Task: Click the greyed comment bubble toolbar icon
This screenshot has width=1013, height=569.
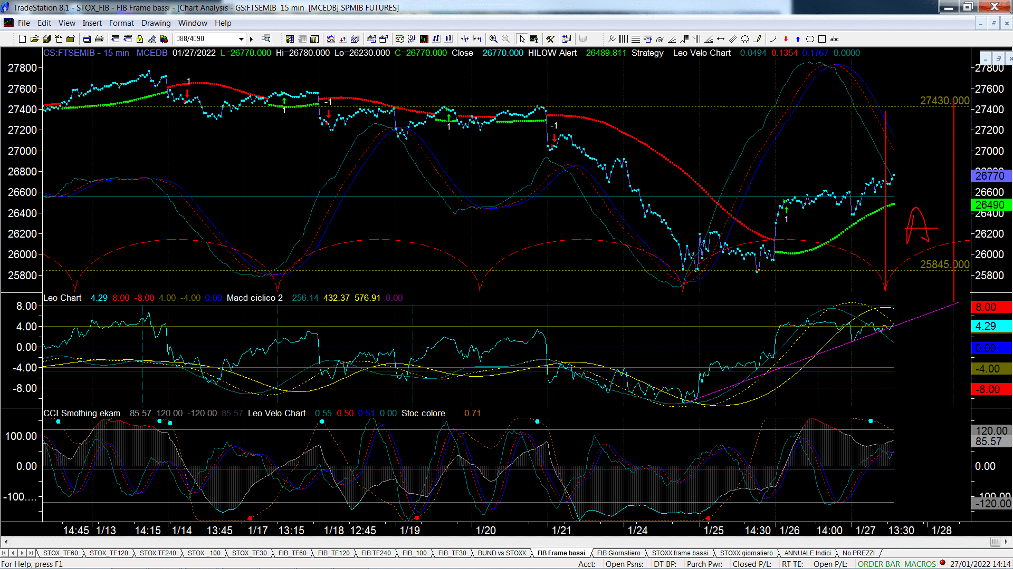Action: (583, 38)
